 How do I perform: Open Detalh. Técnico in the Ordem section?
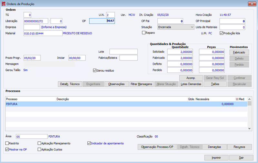coord(70,84)
